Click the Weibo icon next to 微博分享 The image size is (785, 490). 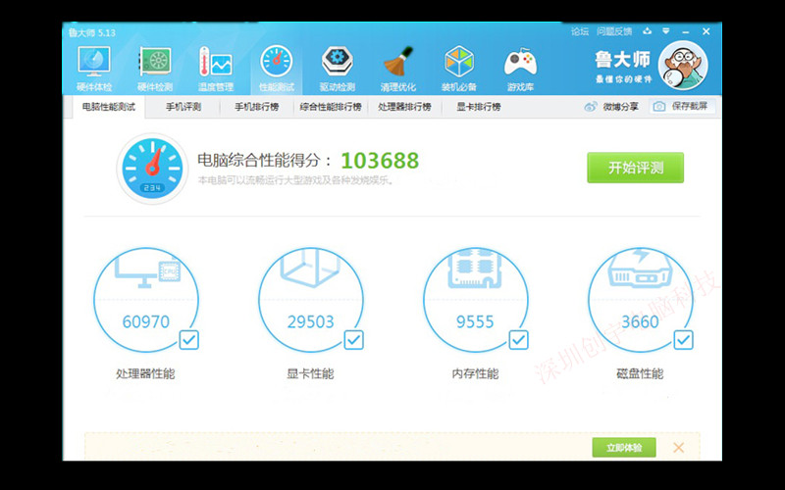click(x=591, y=107)
